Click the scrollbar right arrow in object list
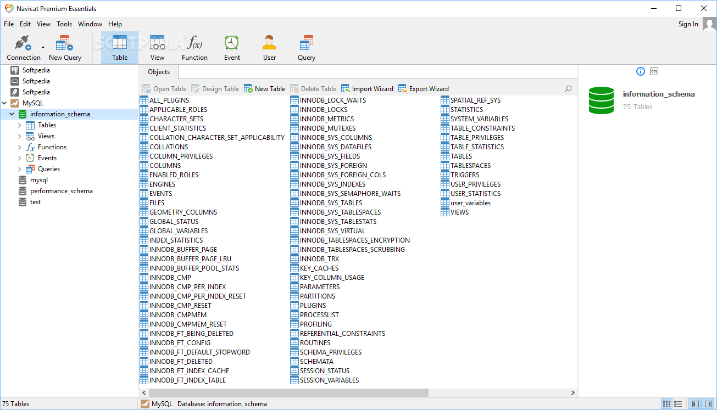This screenshot has width=717, height=410. point(574,393)
